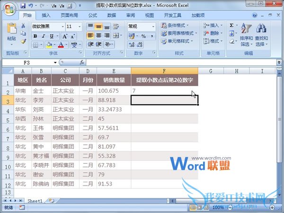Image resolution: width=284 pixels, height=213 pixels.
Task: Open the 插入 ribbon tab
Action: [x=46, y=16]
